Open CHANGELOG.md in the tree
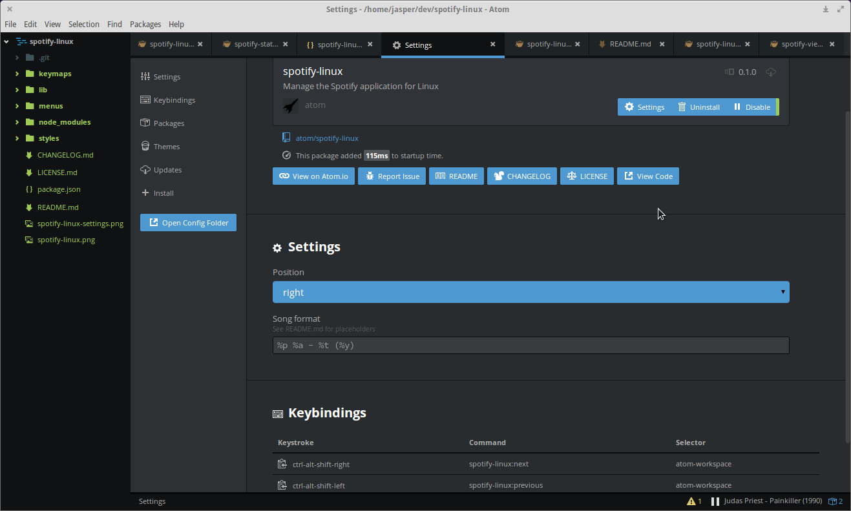The width and height of the screenshot is (851, 511). [x=65, y=155]
